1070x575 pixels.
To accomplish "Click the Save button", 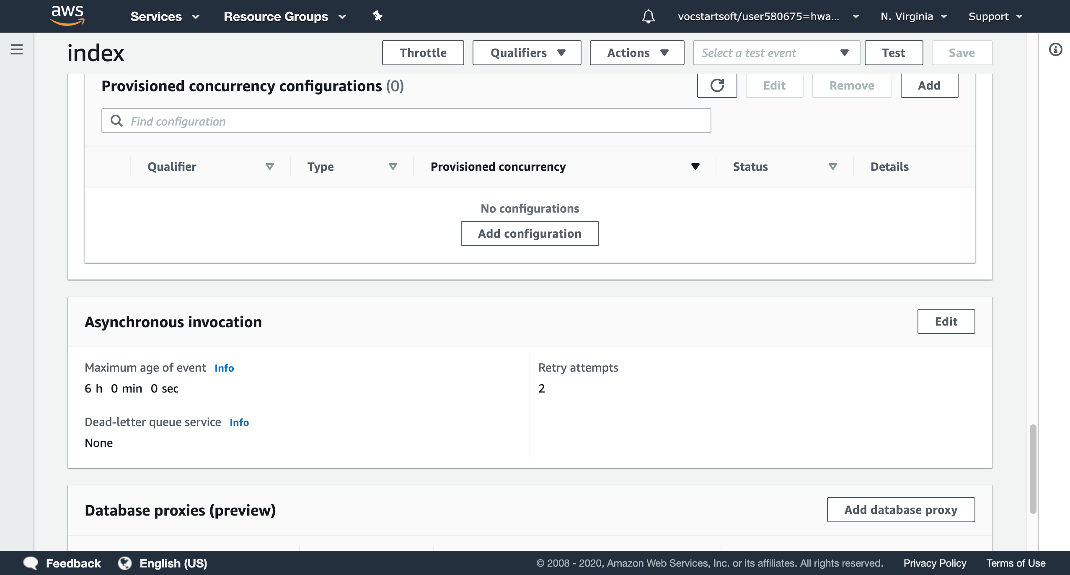I will [962, 53].
